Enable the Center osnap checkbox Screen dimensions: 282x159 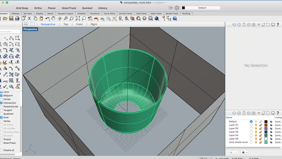(x=1, y=99)
